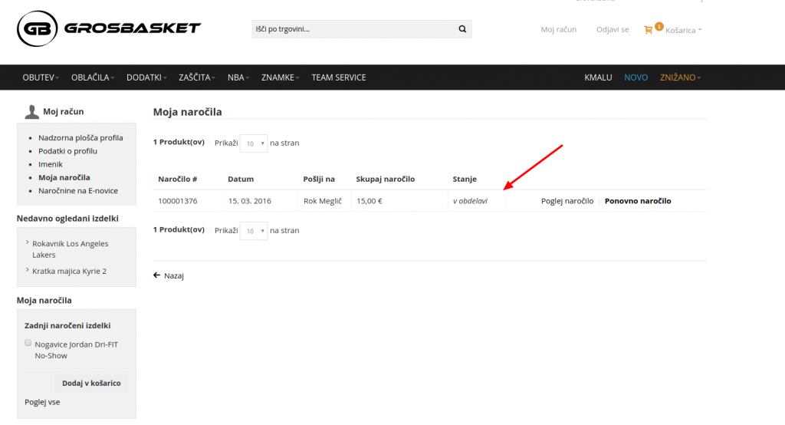Open the top Prikaži per-page dropdown
This screenshot has width=785, height=425.
point(253,143)
